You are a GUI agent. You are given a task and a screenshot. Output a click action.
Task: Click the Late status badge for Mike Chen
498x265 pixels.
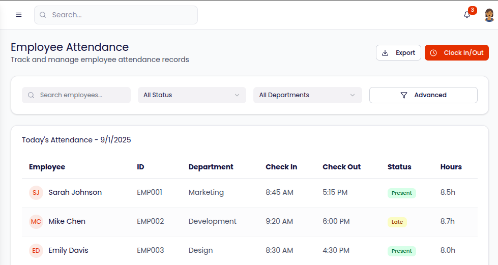pos(397,222)
